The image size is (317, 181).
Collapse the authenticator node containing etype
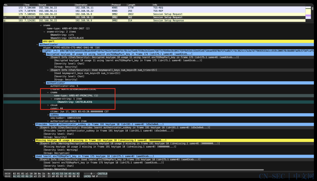(x=37, y=44)
